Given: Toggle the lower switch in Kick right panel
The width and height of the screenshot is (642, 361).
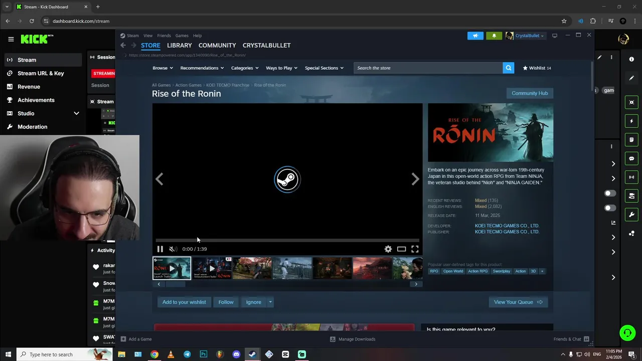Looking at the screenshot, I should tap(609, 208).
